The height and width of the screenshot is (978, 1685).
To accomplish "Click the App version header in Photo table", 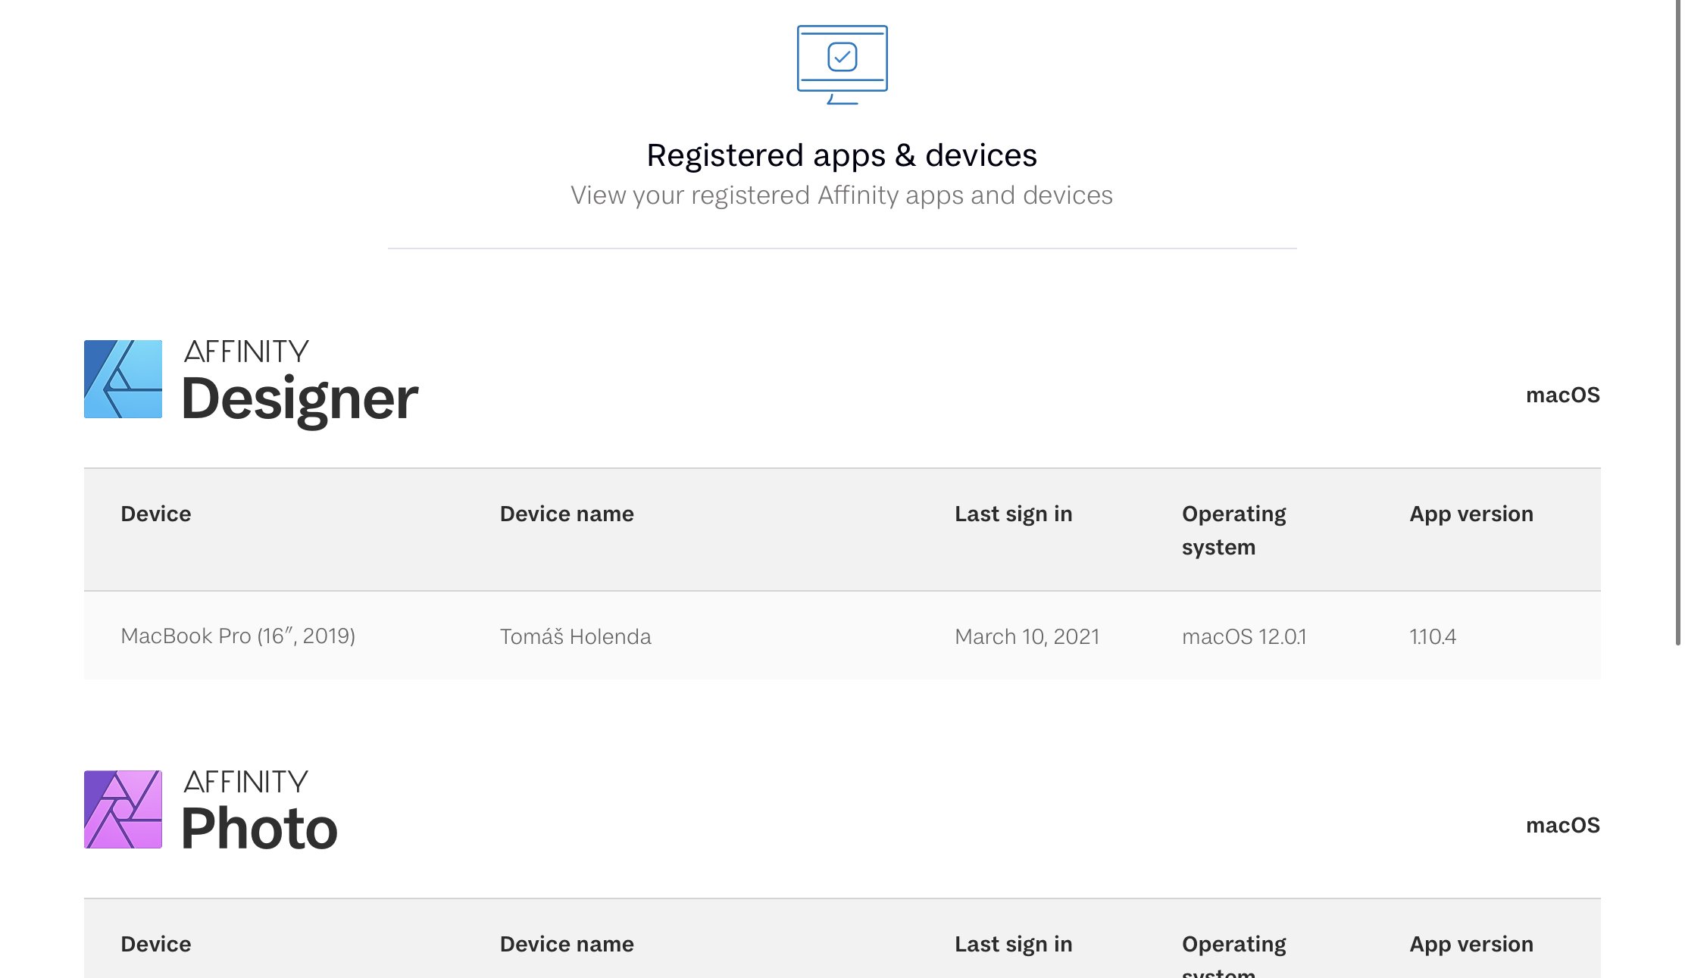I will pyautogui.click(x=1471, y=944).
